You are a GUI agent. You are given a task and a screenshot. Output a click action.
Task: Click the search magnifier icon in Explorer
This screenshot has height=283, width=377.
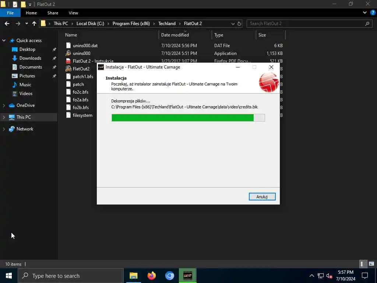(x=367, y=24)
